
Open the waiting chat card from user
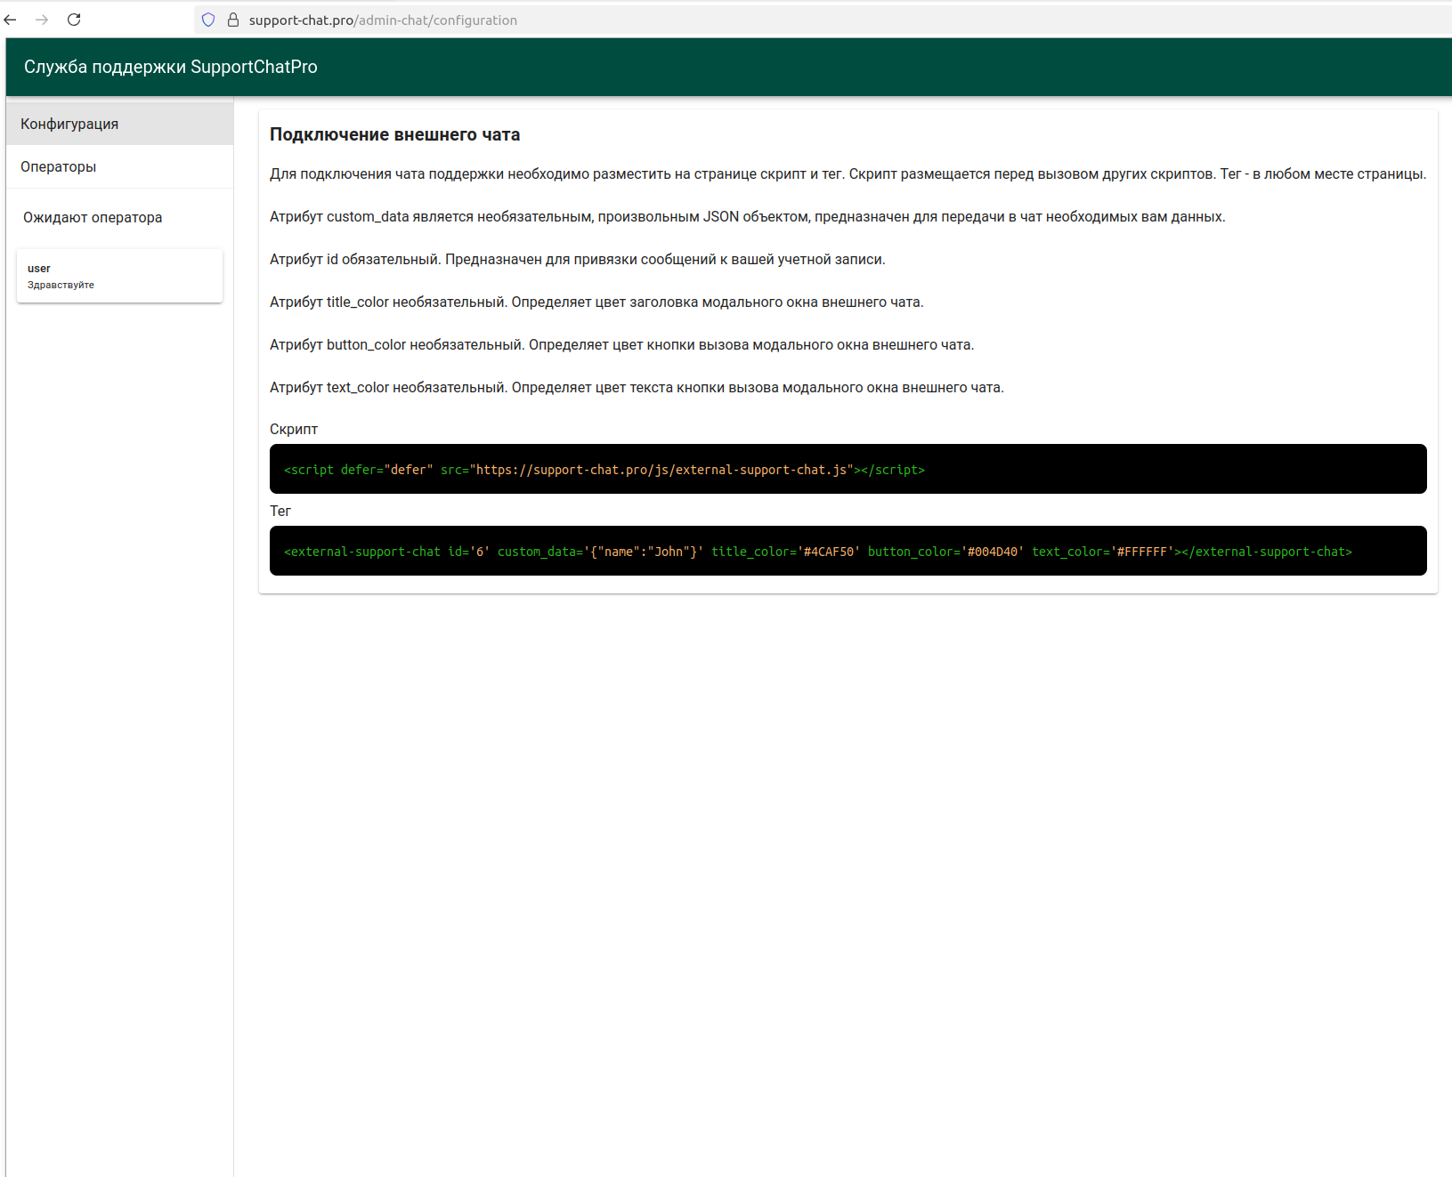(x=119, y=276)
